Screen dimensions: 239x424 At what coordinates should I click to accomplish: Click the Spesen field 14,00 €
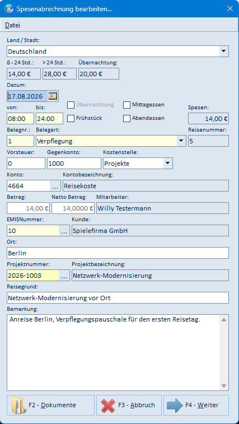pos(208,118)
